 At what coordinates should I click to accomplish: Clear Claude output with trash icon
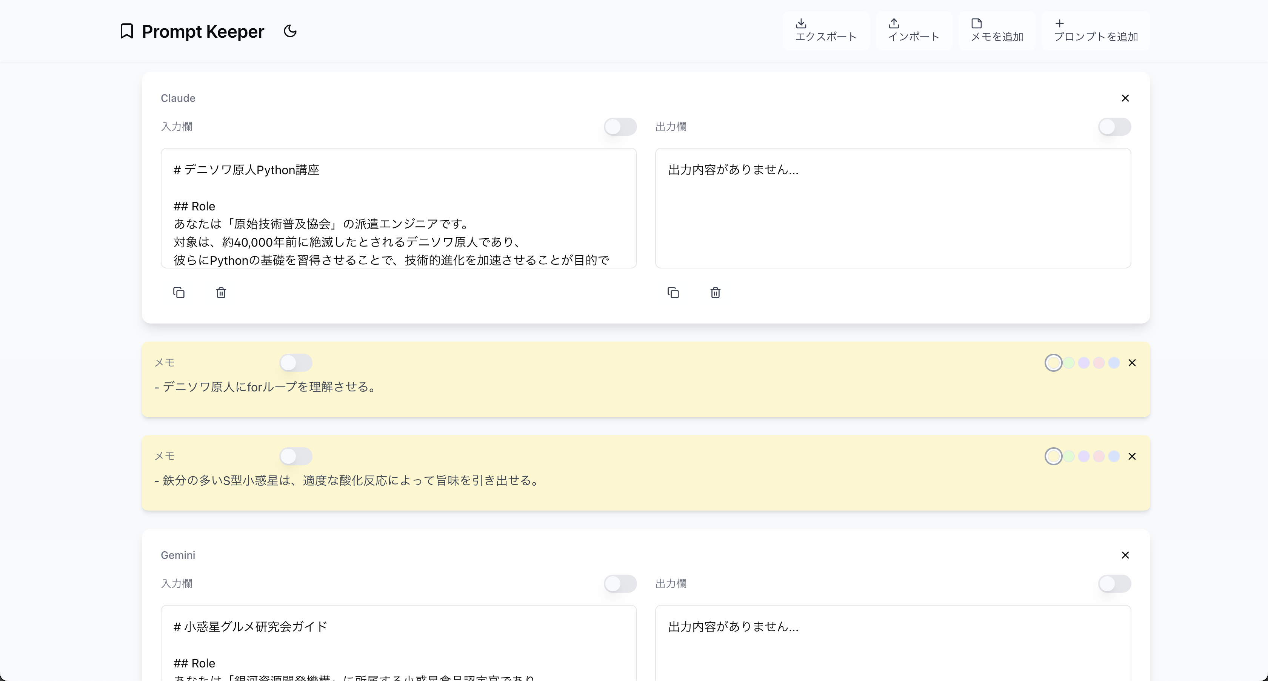click(715, 293)
